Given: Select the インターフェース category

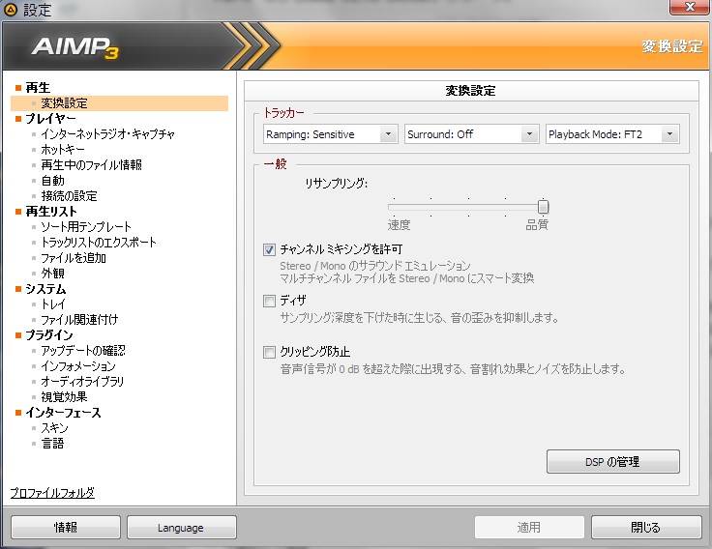Looking at the screenshot, I should click(x=63, y=413).
